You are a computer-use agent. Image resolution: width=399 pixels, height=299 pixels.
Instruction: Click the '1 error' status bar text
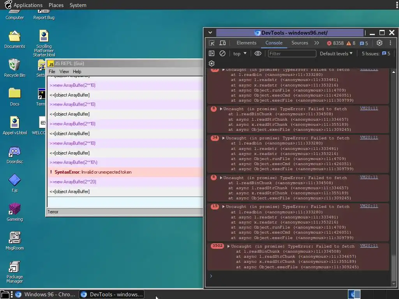click(53, 212)
